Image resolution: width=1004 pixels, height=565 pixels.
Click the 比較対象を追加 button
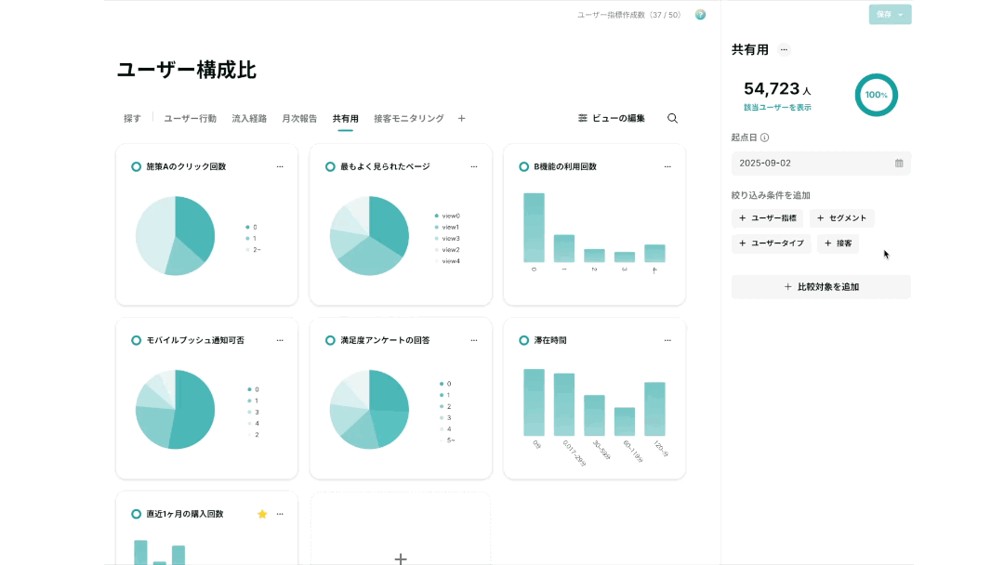pyautogui.click(x=821, y=286)
